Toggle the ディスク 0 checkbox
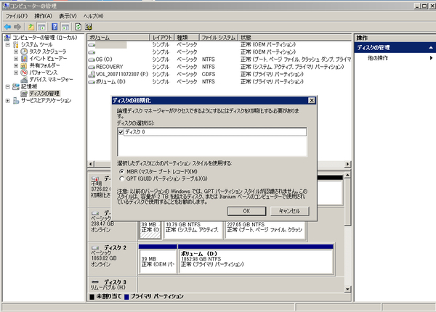Screen dimensions: 436x312 121,132
